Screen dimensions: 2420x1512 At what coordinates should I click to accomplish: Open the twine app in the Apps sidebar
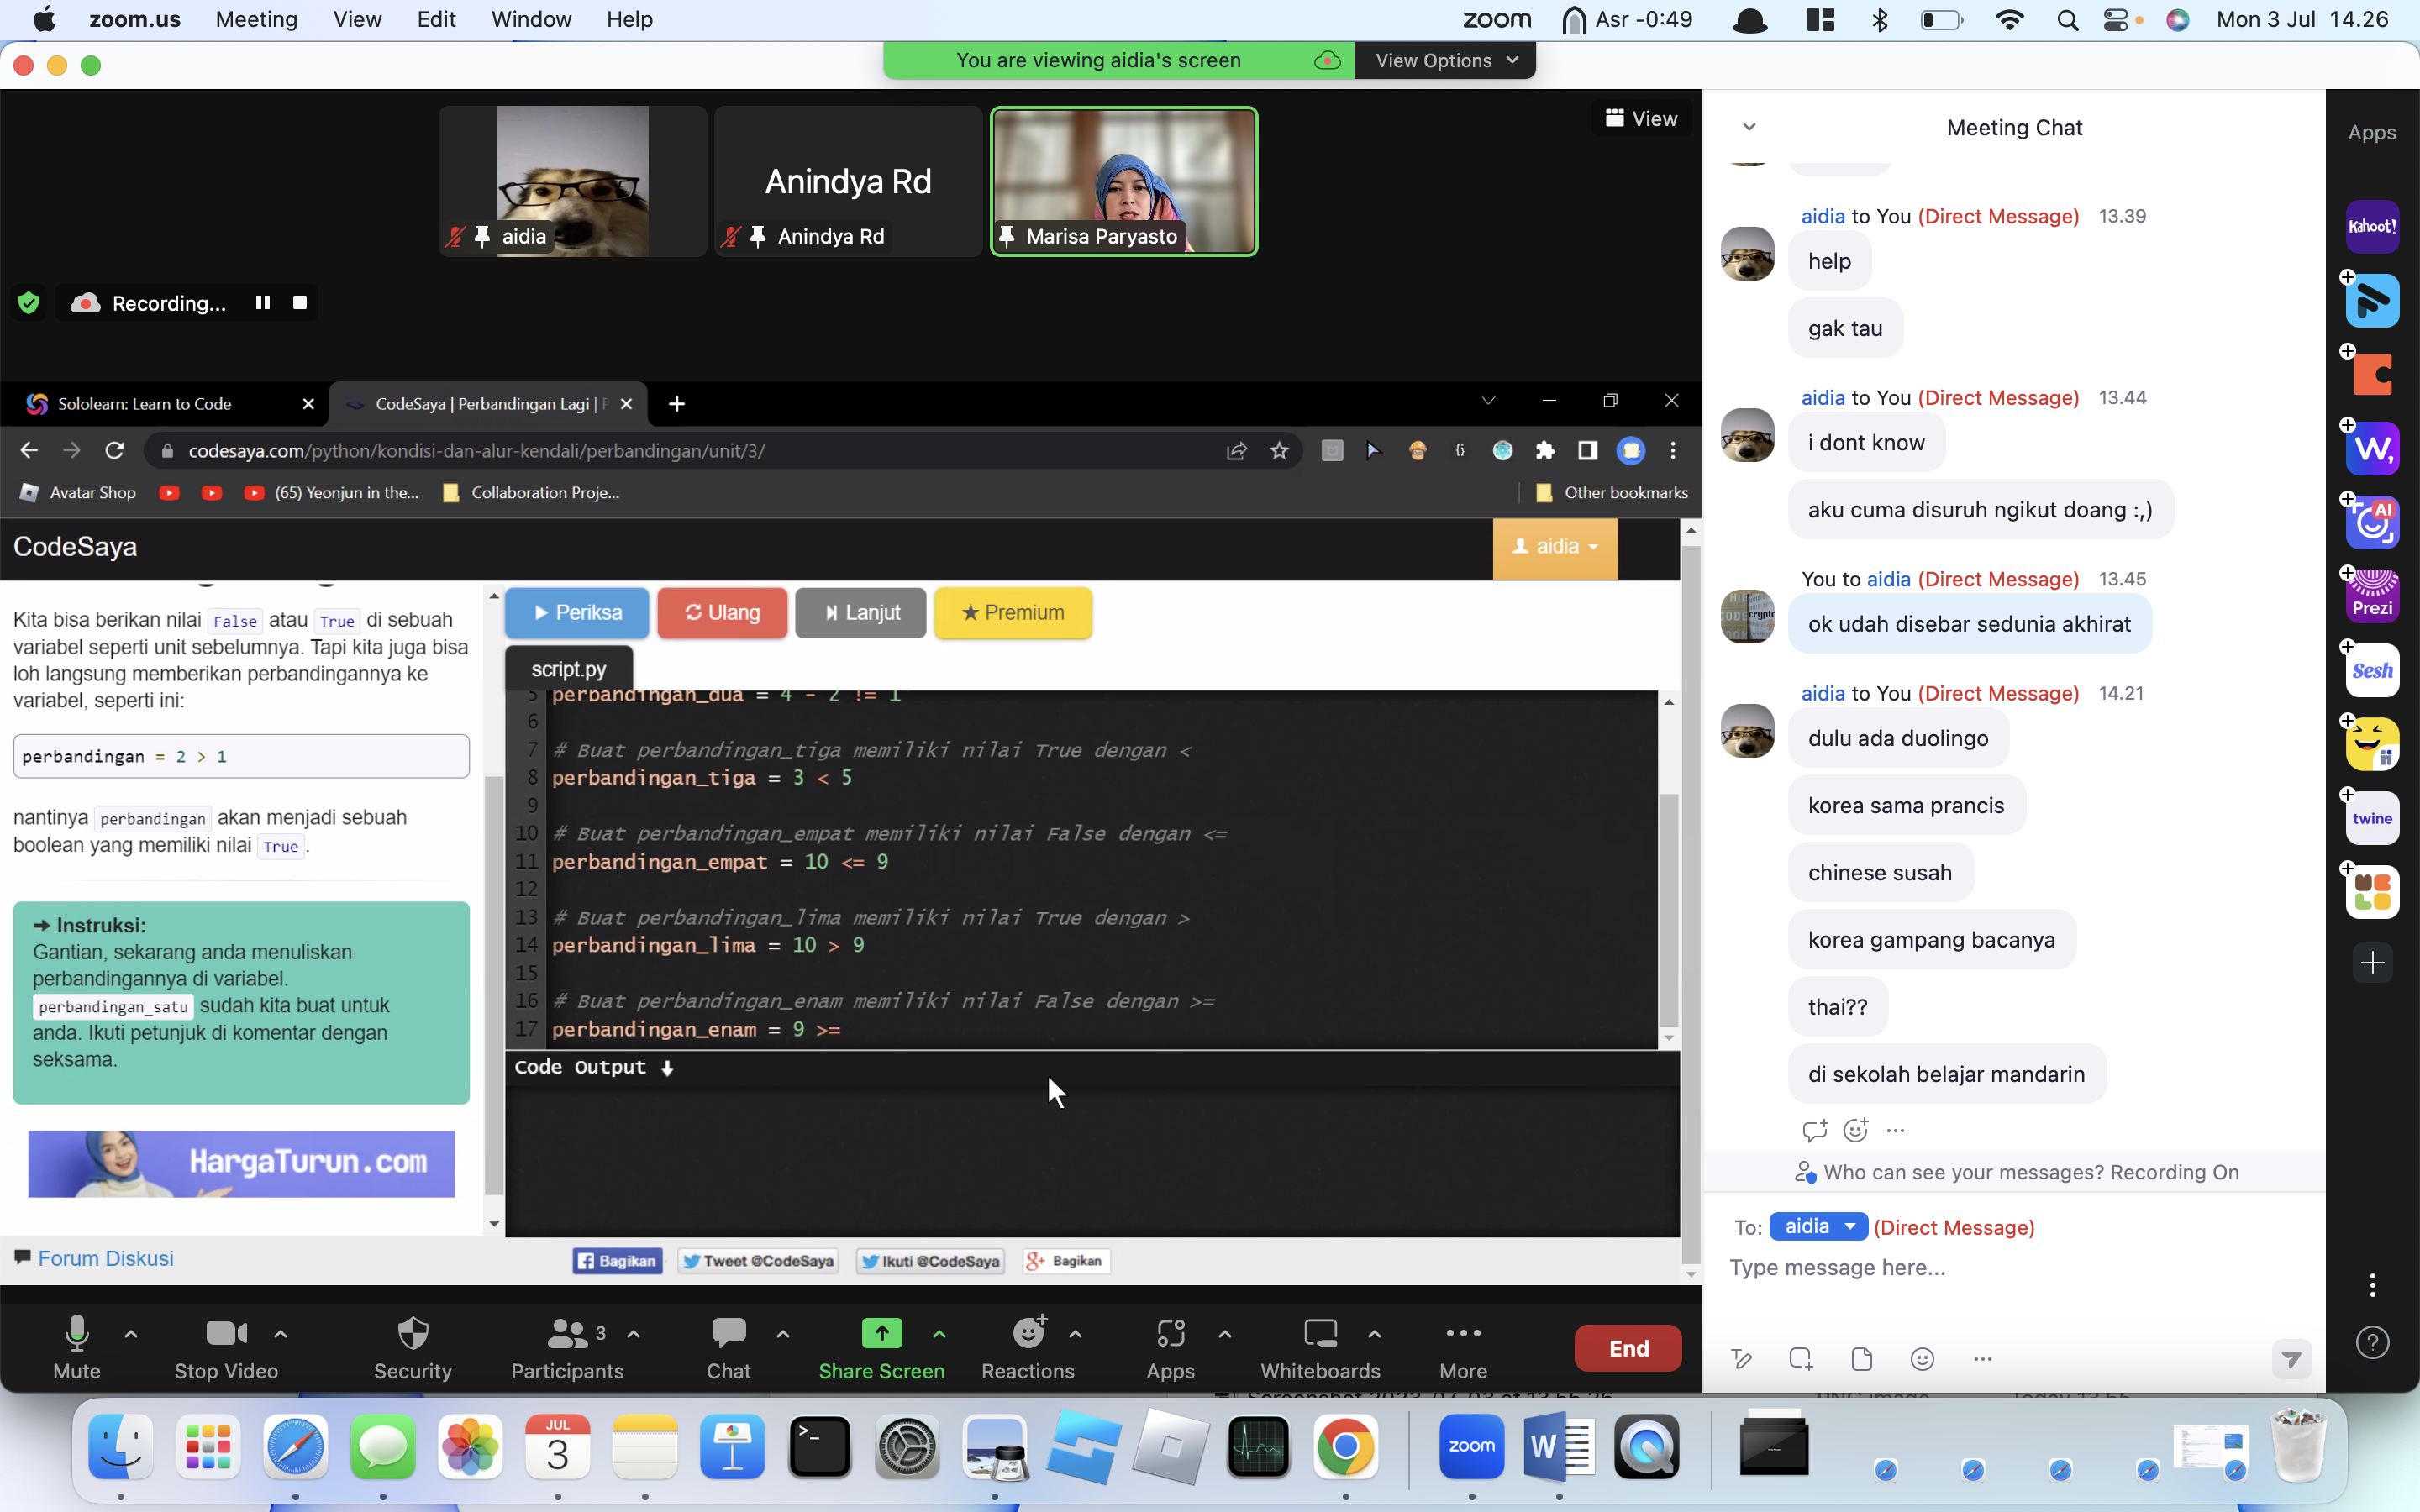[x=2372, y=818]
